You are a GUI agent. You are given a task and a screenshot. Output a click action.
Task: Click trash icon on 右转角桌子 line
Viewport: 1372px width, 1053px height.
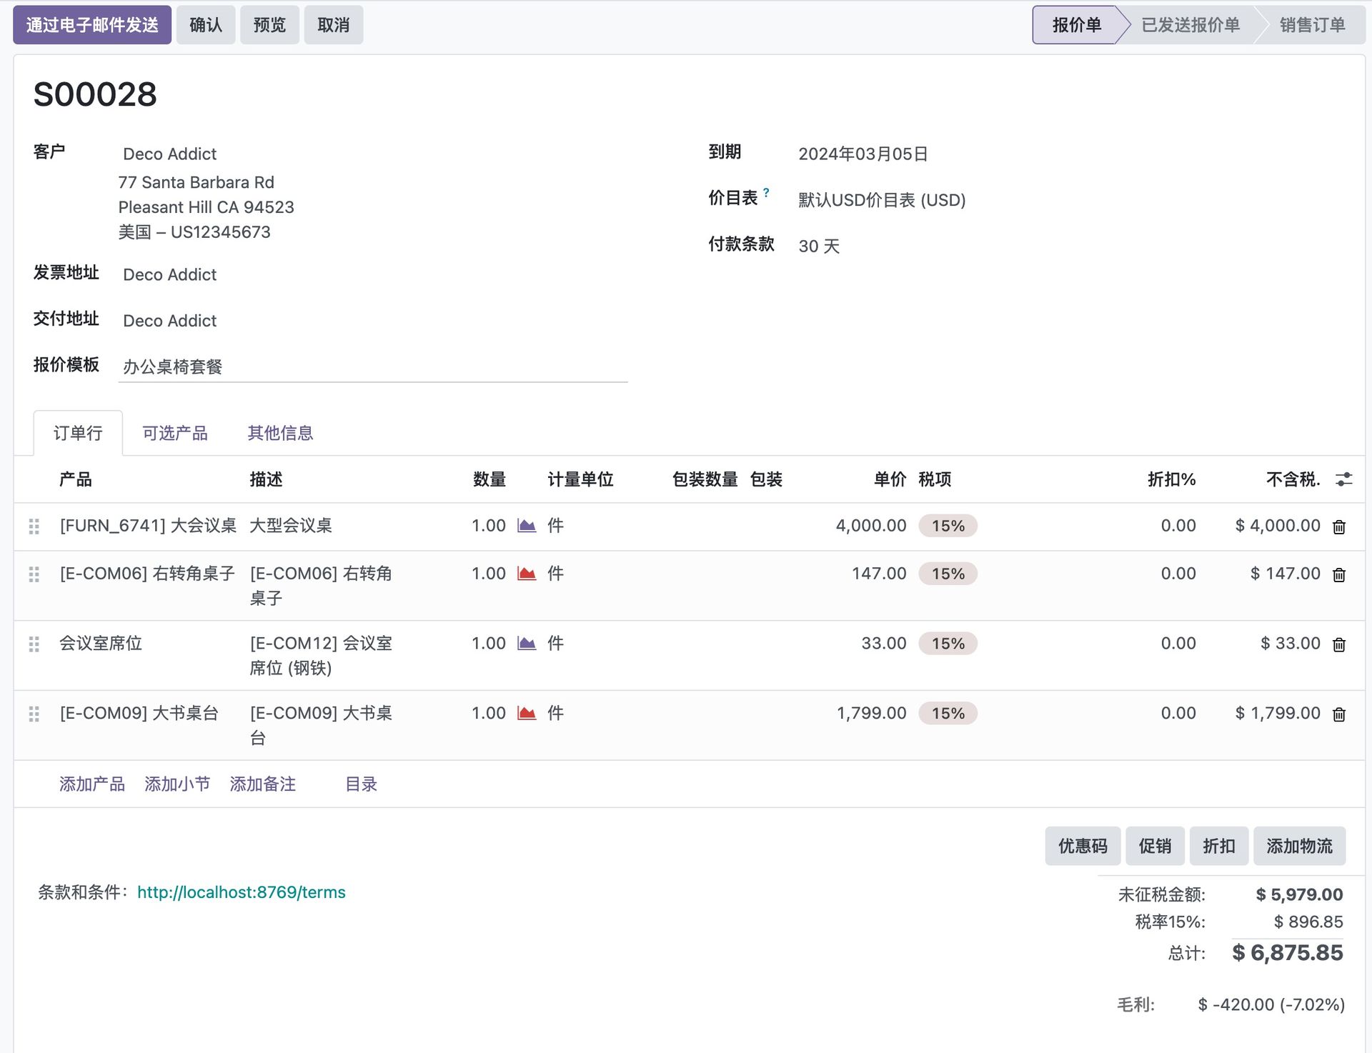point(1339,575)
